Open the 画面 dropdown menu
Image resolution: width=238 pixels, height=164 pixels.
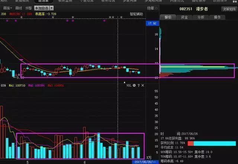coord(7,8)
